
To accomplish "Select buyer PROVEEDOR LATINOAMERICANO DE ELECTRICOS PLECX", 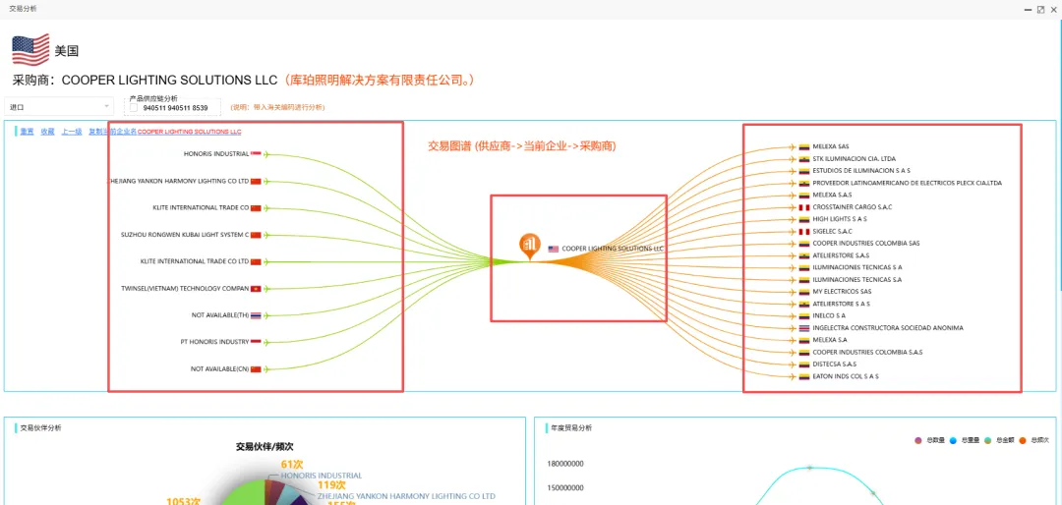I will coord(907,183).
